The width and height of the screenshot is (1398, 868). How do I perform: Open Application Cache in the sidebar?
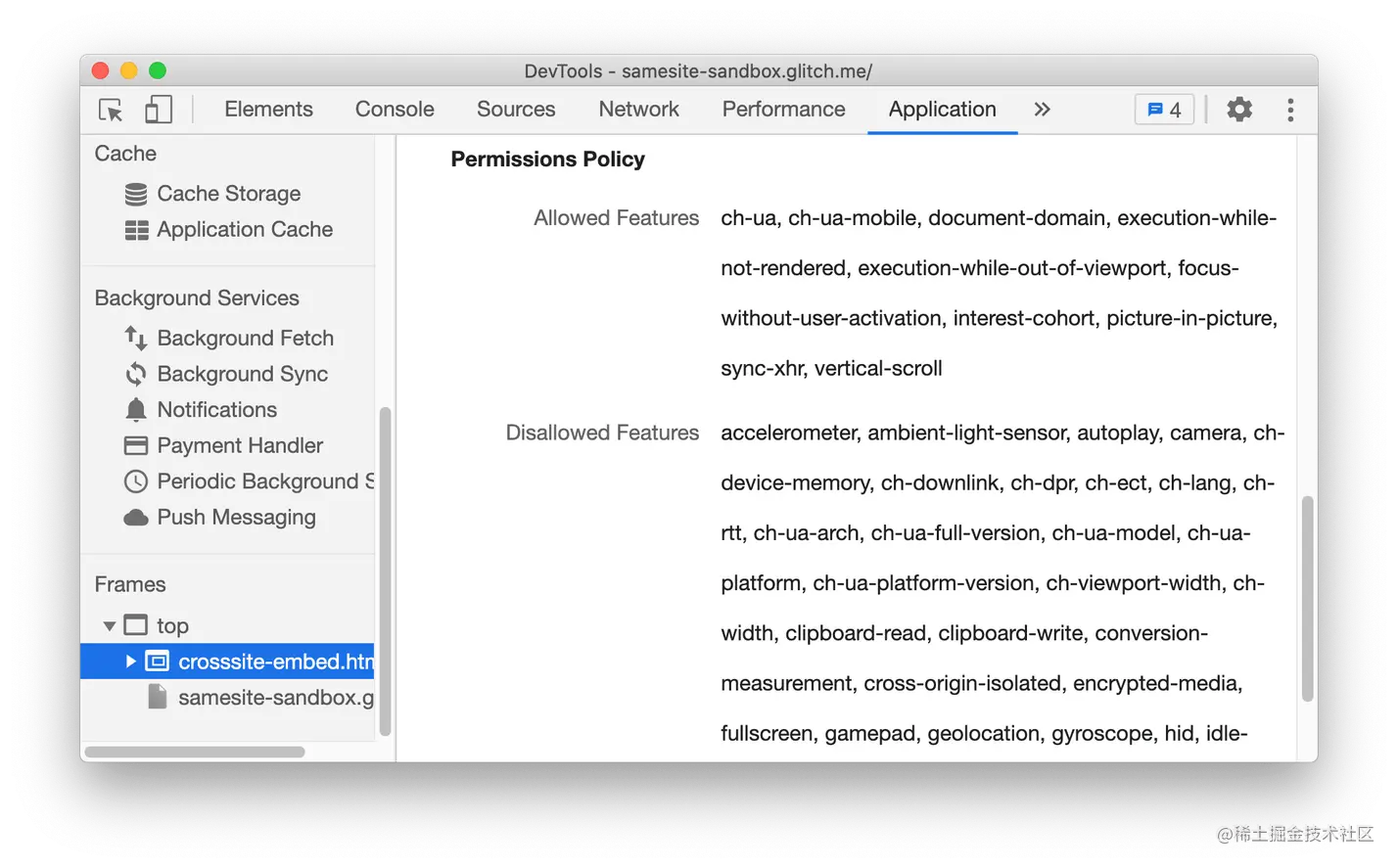point(245,230)
